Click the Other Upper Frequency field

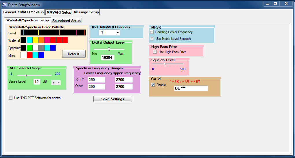click(x=124, y=87)
